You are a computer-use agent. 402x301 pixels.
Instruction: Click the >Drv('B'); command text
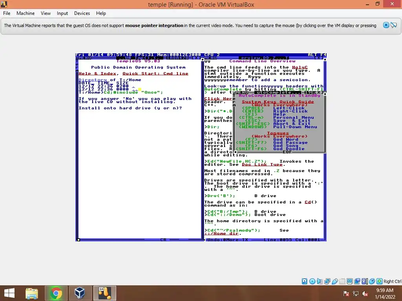click(220, 196)
